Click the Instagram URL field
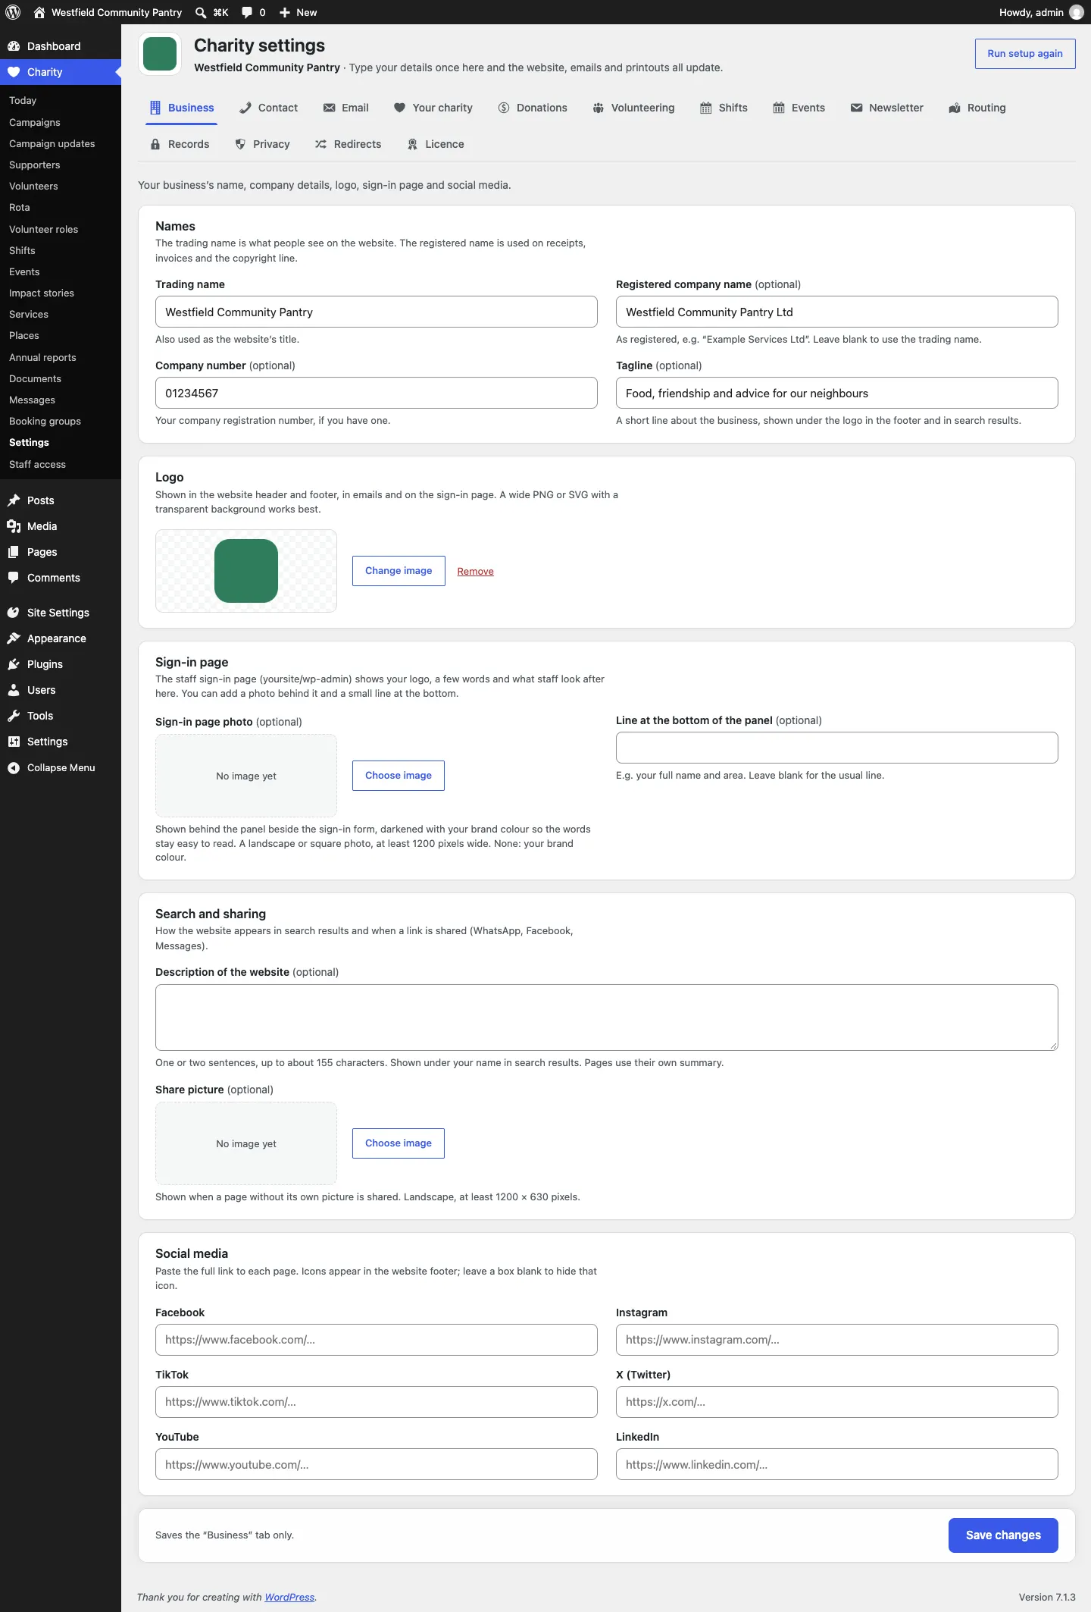This screenshot has height=1612, width=1091. pos(837,1340)
